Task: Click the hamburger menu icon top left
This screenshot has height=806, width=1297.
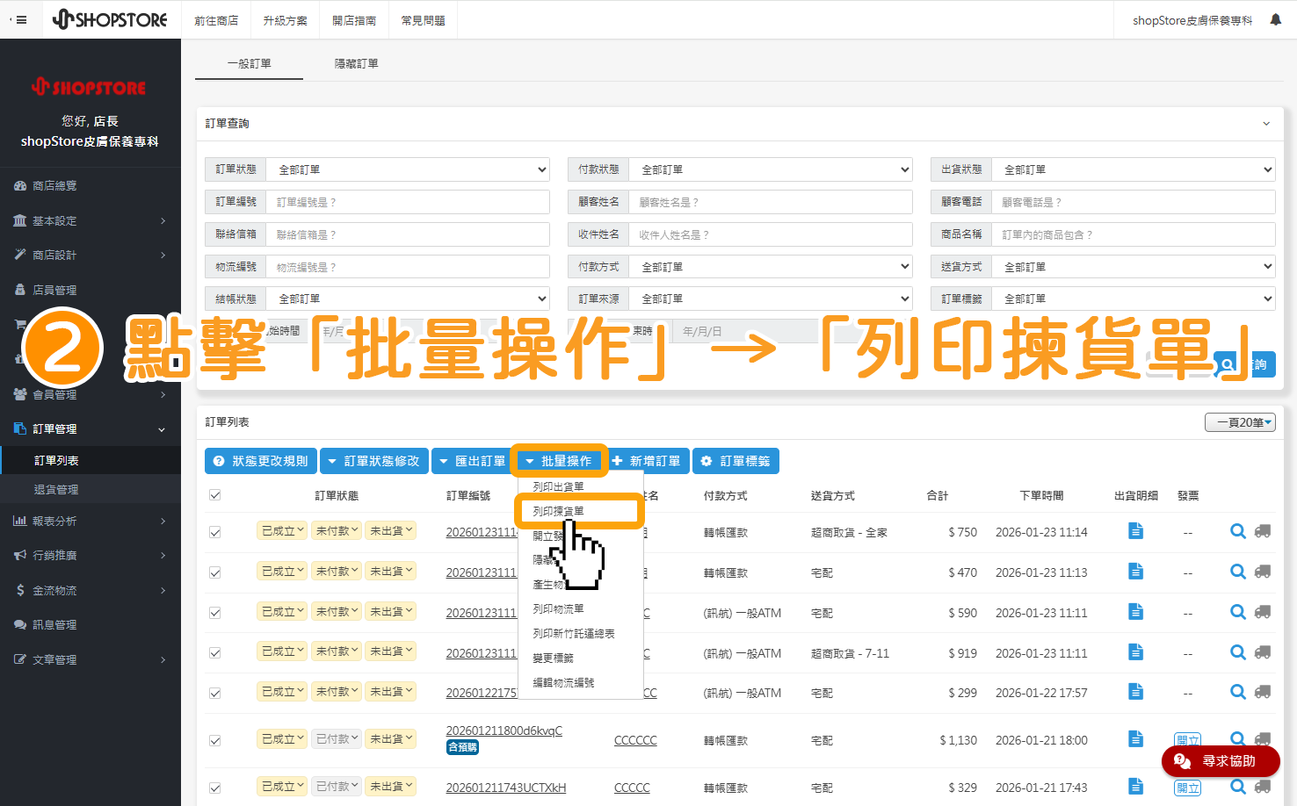Action: click(19, 18)
